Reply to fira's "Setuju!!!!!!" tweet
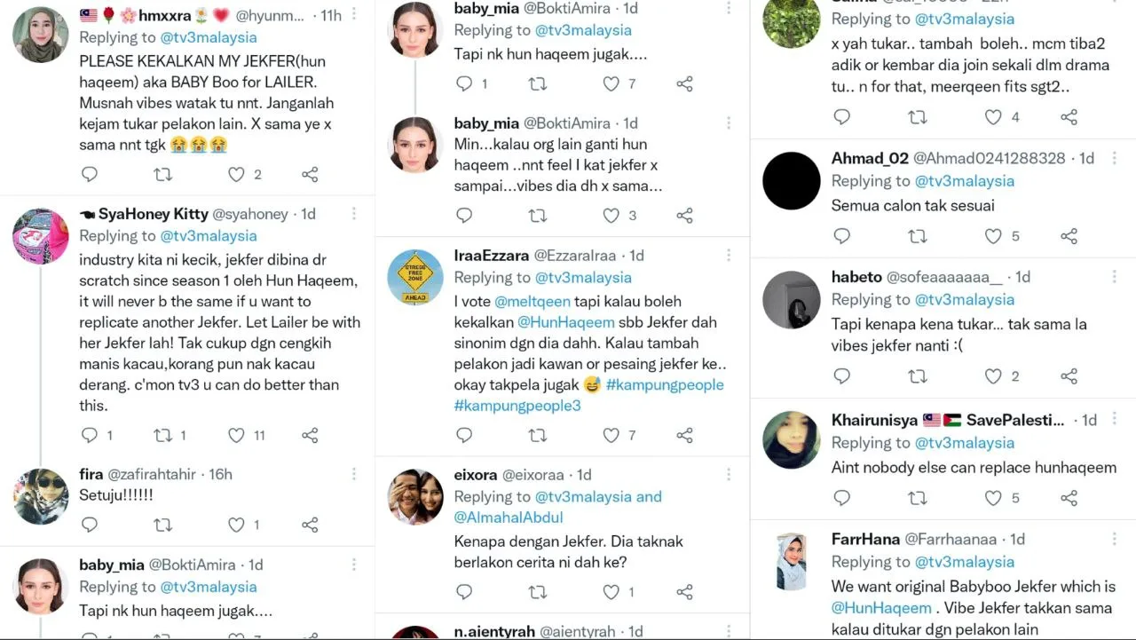 pyautogui.click(x=90, y=525)
